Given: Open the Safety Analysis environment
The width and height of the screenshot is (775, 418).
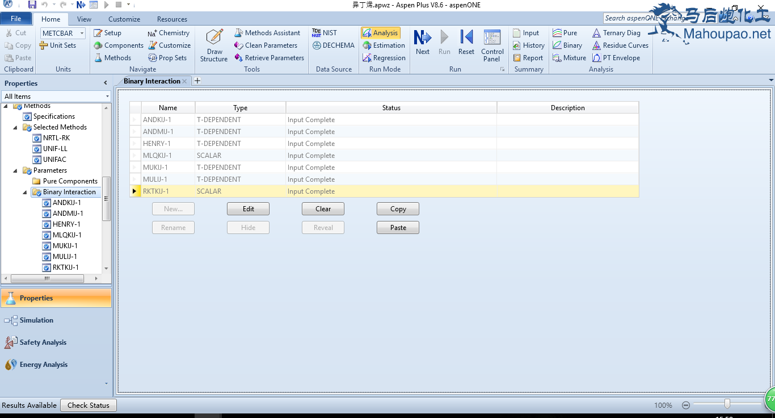Looking at the screenshot, I should [x=56, y=342].
